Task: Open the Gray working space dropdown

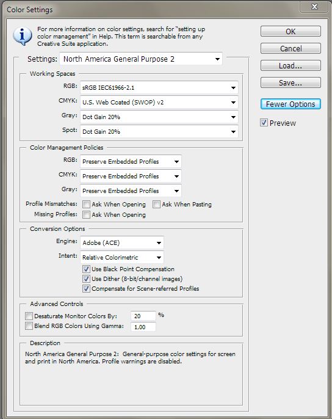Action: [x=159, y=117]
